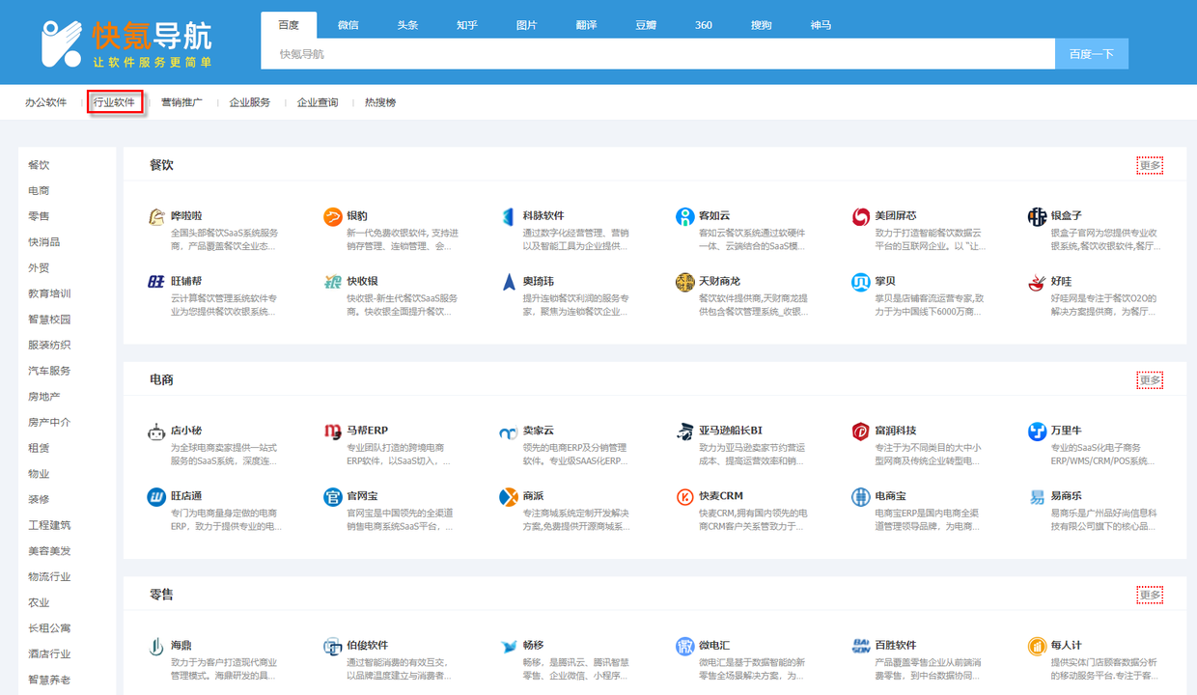Screen dimensions: 1197x695
Task: Select 房产中介 in the sidebar
Action: [x=49, y=423]
